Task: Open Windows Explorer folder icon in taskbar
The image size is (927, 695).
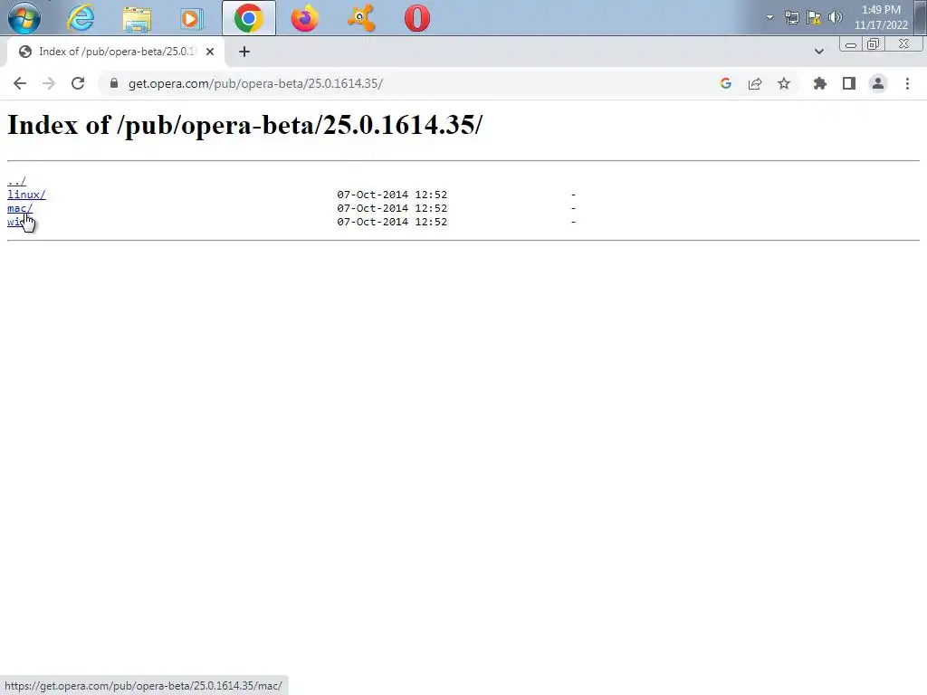Action: pyautogui.click(x=137, y=18)
